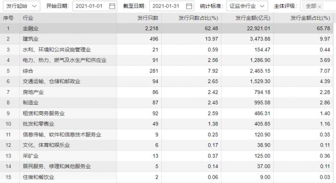Select the 建筑业 row
The height and width of the screenshot is (183, 336).
coord(167,39)
